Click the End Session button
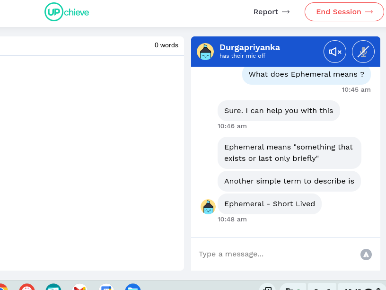The height and width of the screenshot is (290, 386). coord(344,12)
